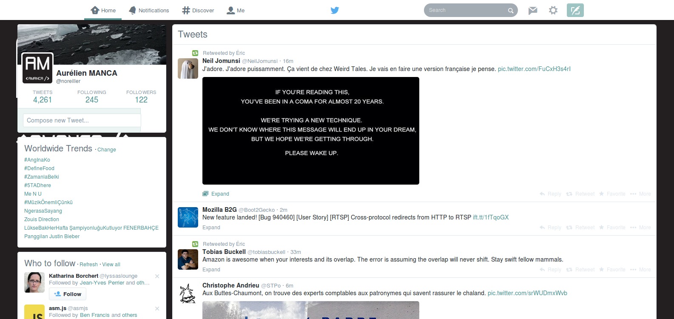Open the Zouis Direction trend
This screenshot has width=674, height=319.
tap(42, 219)
